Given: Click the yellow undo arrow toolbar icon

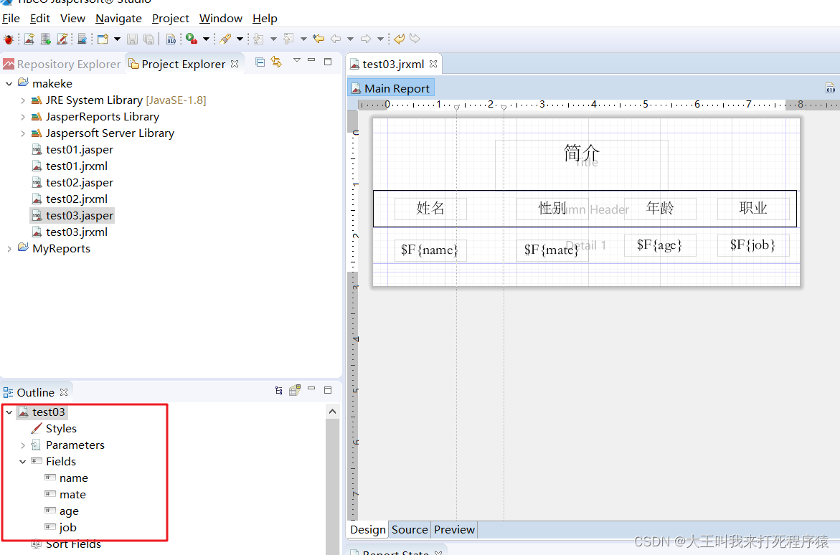Looking at the screenshot, I should tap(399, 39).
